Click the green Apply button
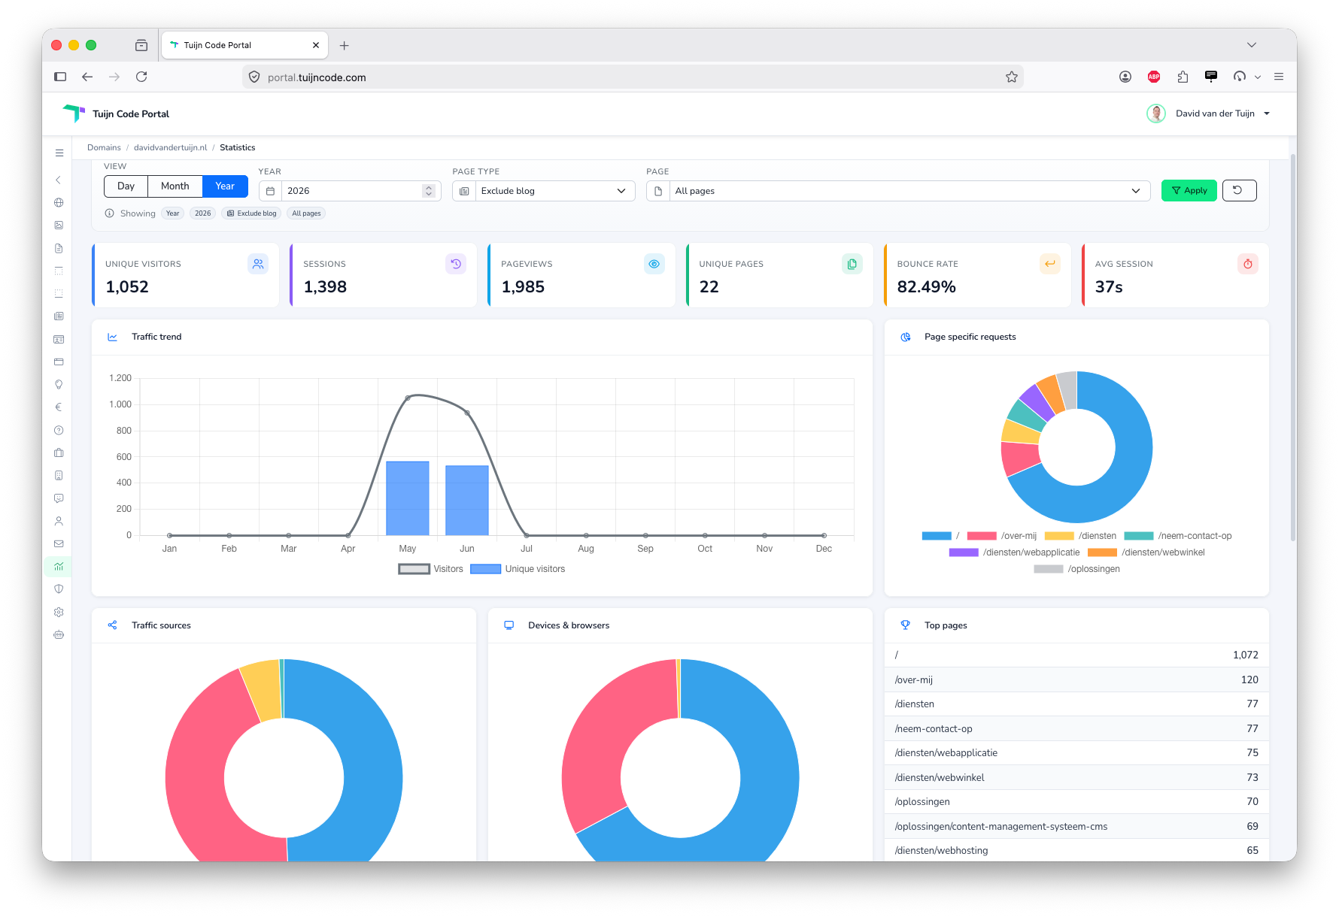The image size is (1339, 917). click(x=1189, y=191)
